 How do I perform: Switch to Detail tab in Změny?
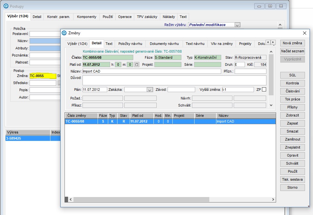97,43
